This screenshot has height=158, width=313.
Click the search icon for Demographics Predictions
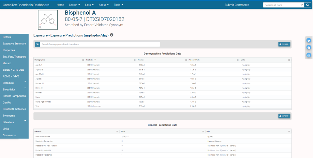pos(37,44)
